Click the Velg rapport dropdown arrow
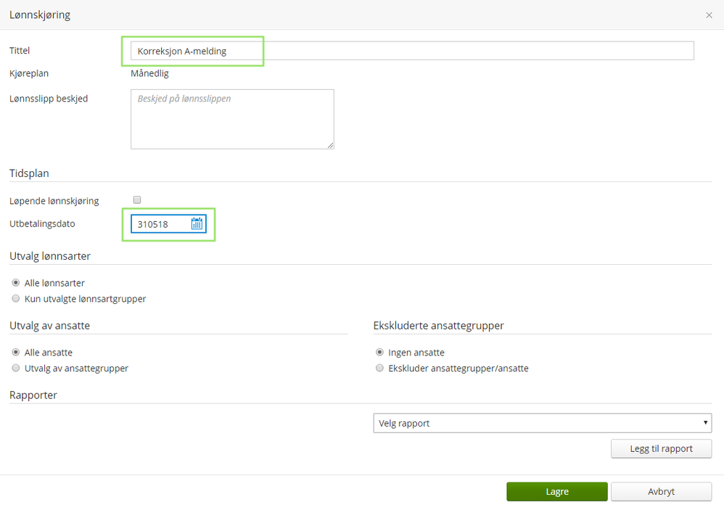The image size is (724, 510). (706, 423)
